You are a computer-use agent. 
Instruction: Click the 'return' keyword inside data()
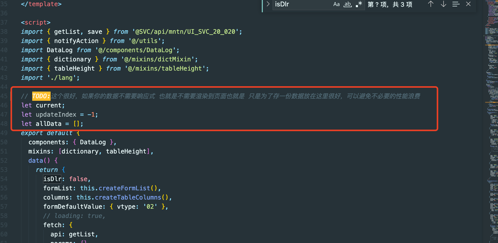pos(47,170)
